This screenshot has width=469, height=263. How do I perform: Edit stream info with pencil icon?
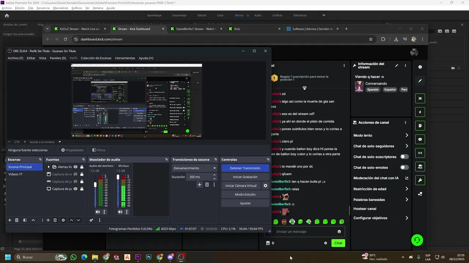396,66
